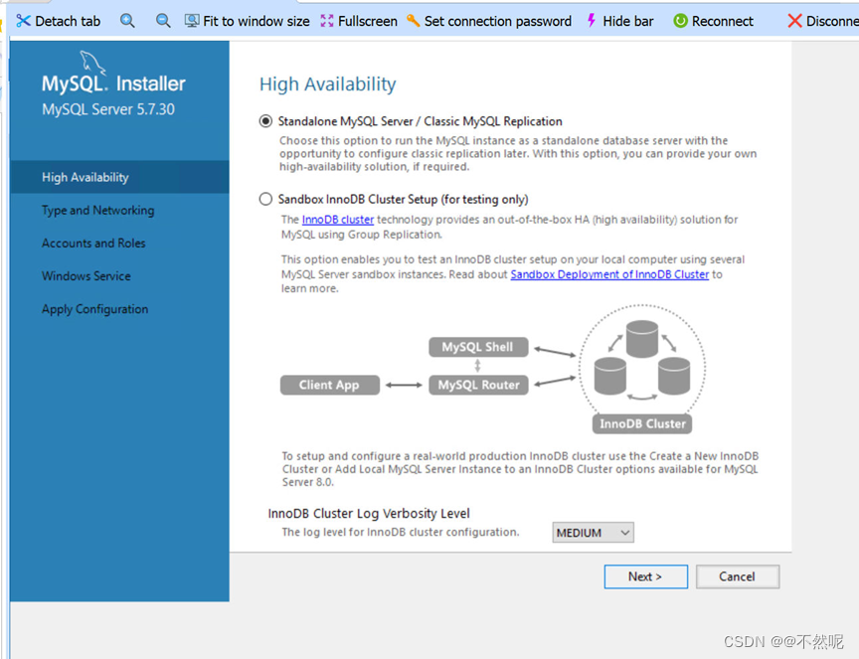Viewport: 859px width, 659px height.
Task: Click the Hide bar lightning icon
Action: click(x=592, y=21)
